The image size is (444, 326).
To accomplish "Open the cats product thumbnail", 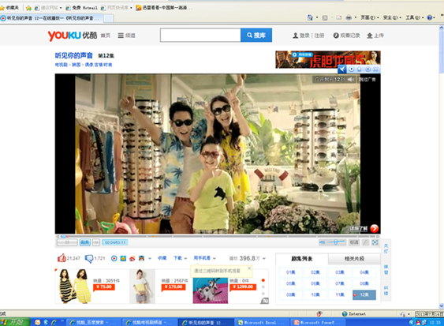I will [211, 290].
